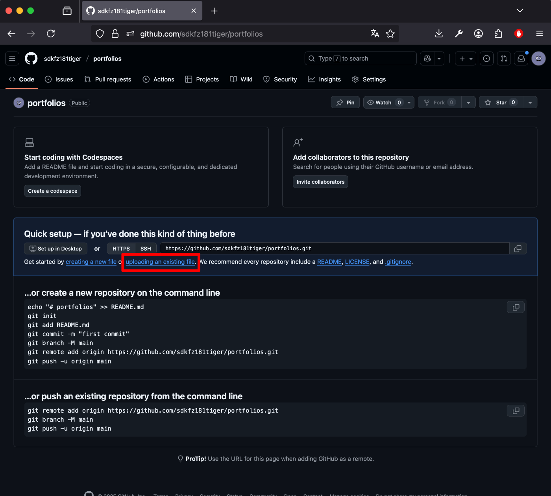
Task: Open the Firefox account icon
Action: click(479, 34)
